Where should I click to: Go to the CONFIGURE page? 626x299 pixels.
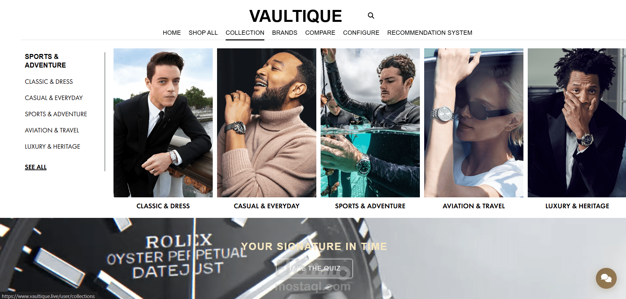click(x=361, y=33)
